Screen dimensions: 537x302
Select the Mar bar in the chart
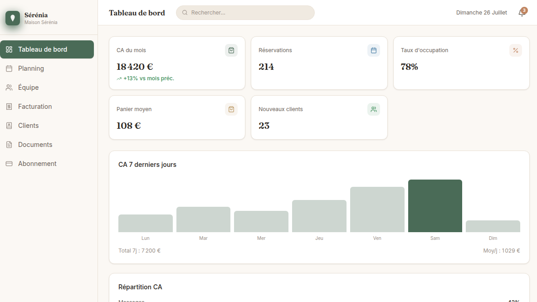tap(204, 219)
